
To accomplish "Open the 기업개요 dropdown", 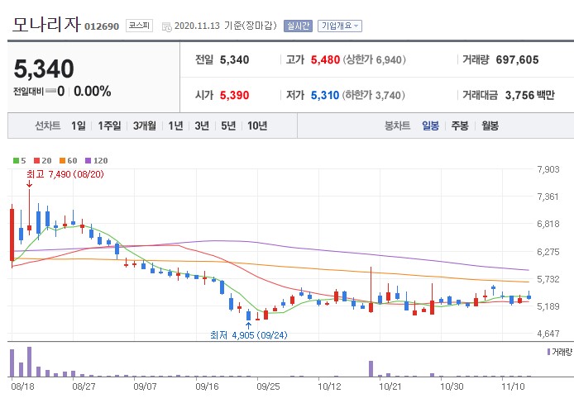I will click(340, 26).
